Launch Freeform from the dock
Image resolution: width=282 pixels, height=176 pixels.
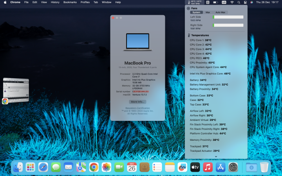pos(183,167)
